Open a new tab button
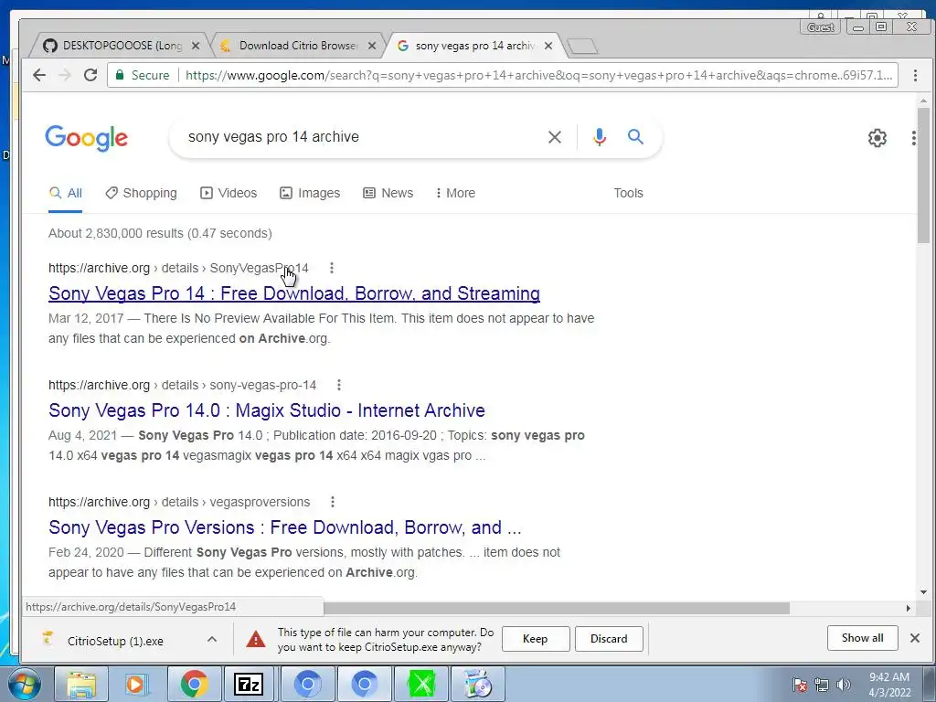The height and width of the screenshot is (702, 936). [582, 47]
